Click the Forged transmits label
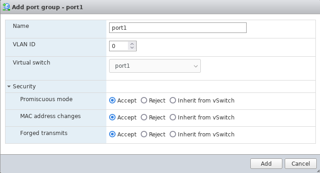320x173 pixels. coord(44,133)
